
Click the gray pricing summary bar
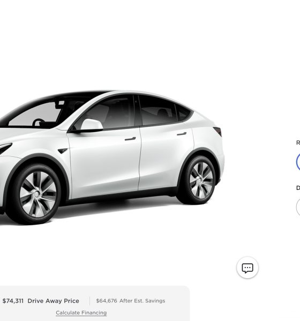[95, 303]
